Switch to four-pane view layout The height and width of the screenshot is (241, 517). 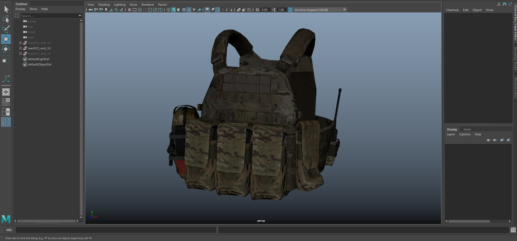point(6,102)
